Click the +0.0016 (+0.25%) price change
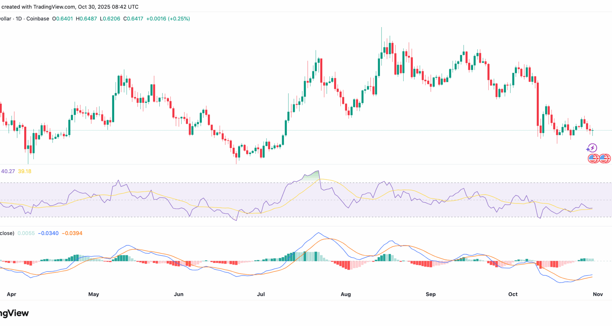This screenshot has width=612, height=326. click(168, 19)
